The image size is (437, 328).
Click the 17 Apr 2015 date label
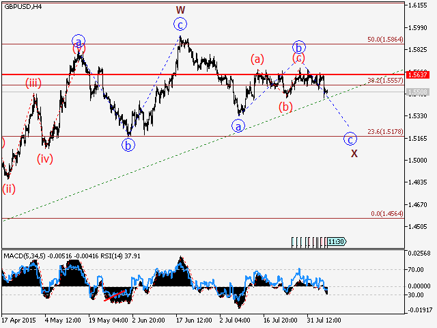coord(18,320)
